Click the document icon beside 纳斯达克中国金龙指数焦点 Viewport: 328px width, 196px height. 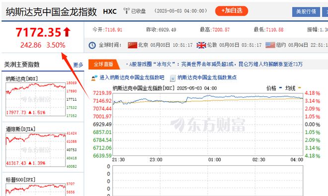pyautogui.click(x=172, y=78)
